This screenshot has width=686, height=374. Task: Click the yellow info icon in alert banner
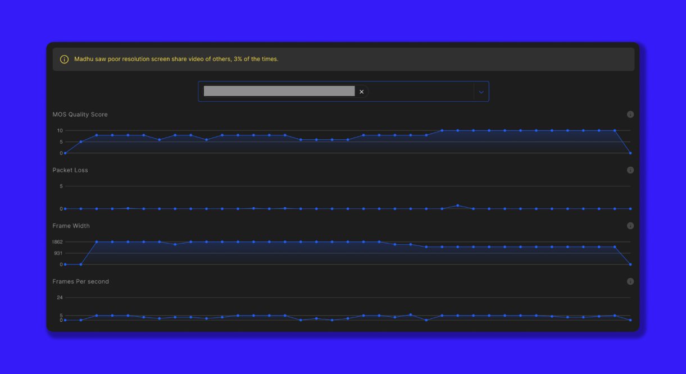(64, 59)
